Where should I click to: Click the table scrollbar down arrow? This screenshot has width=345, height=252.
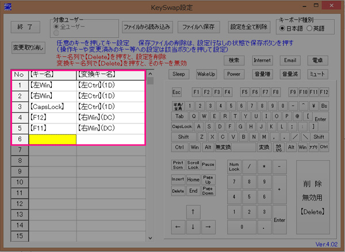click(150, 238)
